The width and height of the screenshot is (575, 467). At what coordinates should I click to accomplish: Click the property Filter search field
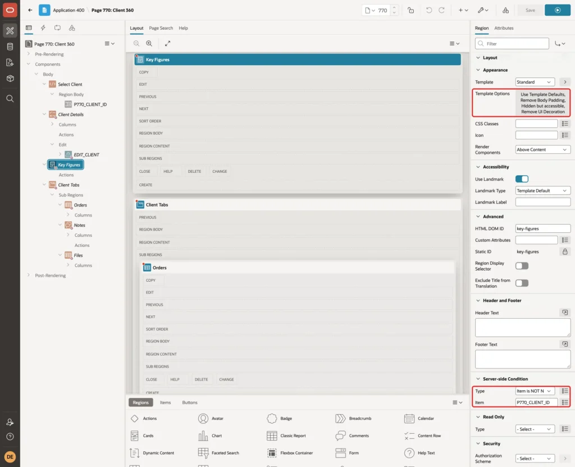pyautogui.click(x=512, y=44)
